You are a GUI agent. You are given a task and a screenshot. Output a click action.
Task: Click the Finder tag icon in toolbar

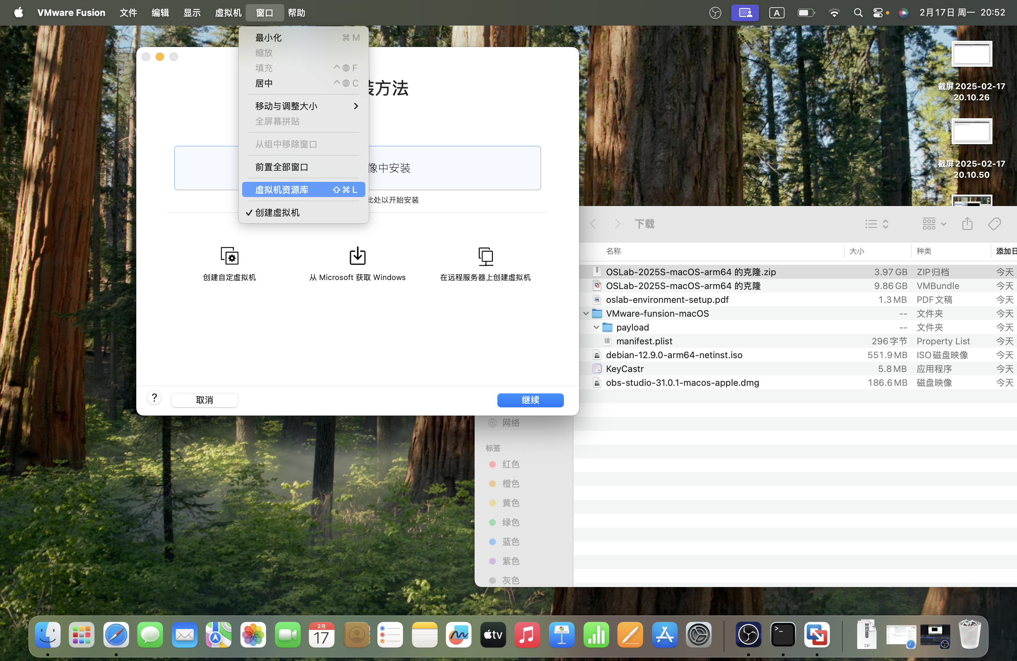tap(995, 224)
